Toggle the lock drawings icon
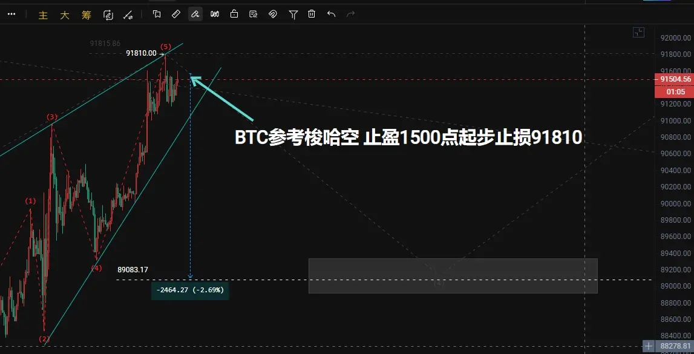The image size is (694, 354). [x=234, y=14]
